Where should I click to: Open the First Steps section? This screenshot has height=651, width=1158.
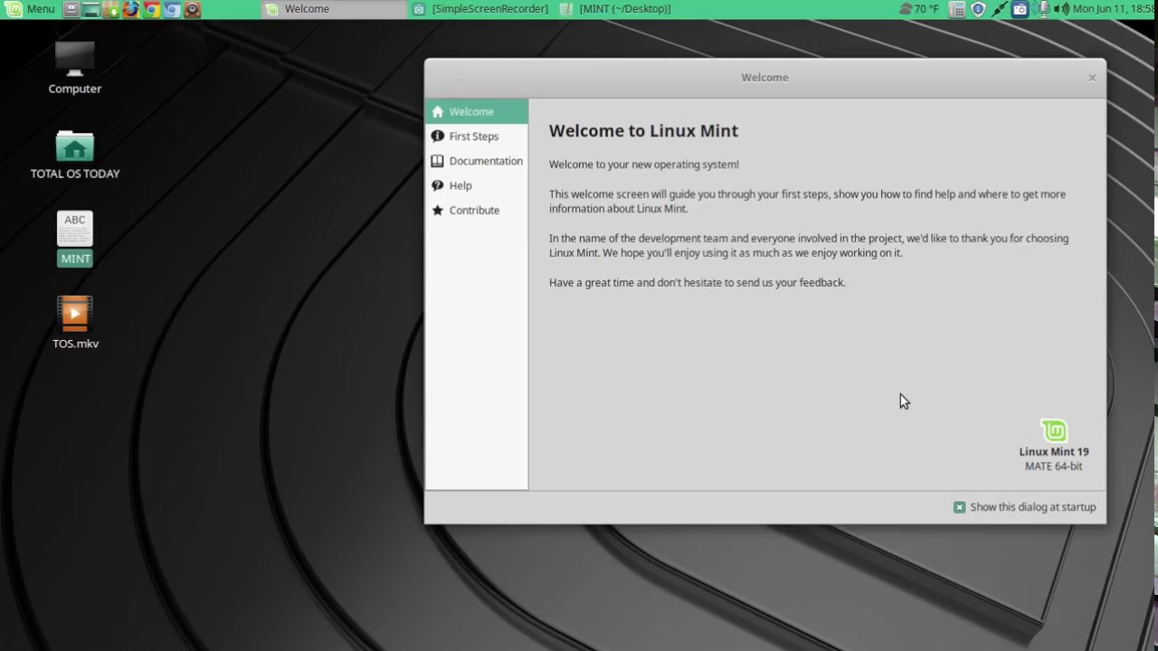tap(477, 137)
